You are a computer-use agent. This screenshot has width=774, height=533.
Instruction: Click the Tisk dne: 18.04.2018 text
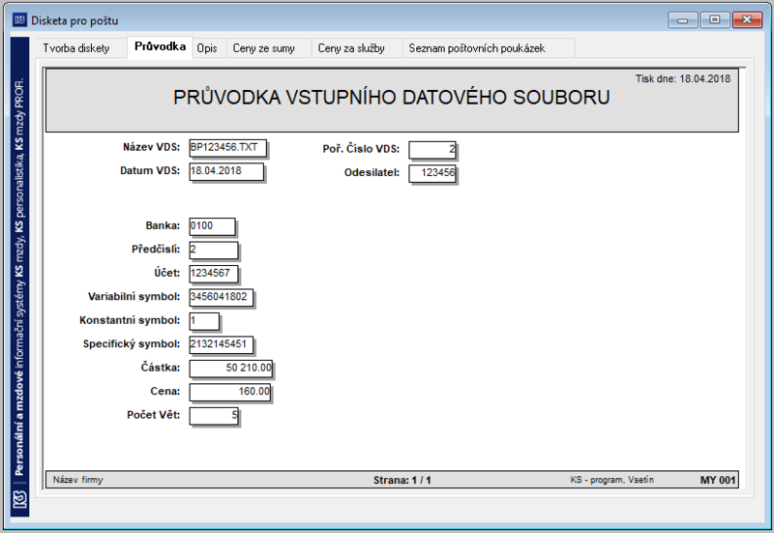pos(683,79)
